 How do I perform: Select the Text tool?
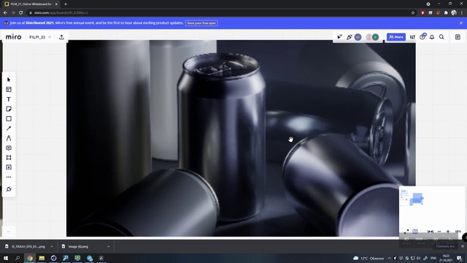click(x=9, y=99)
